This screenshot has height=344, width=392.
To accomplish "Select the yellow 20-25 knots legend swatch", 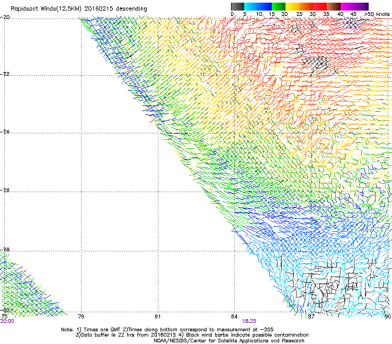I will click(292, 6).
